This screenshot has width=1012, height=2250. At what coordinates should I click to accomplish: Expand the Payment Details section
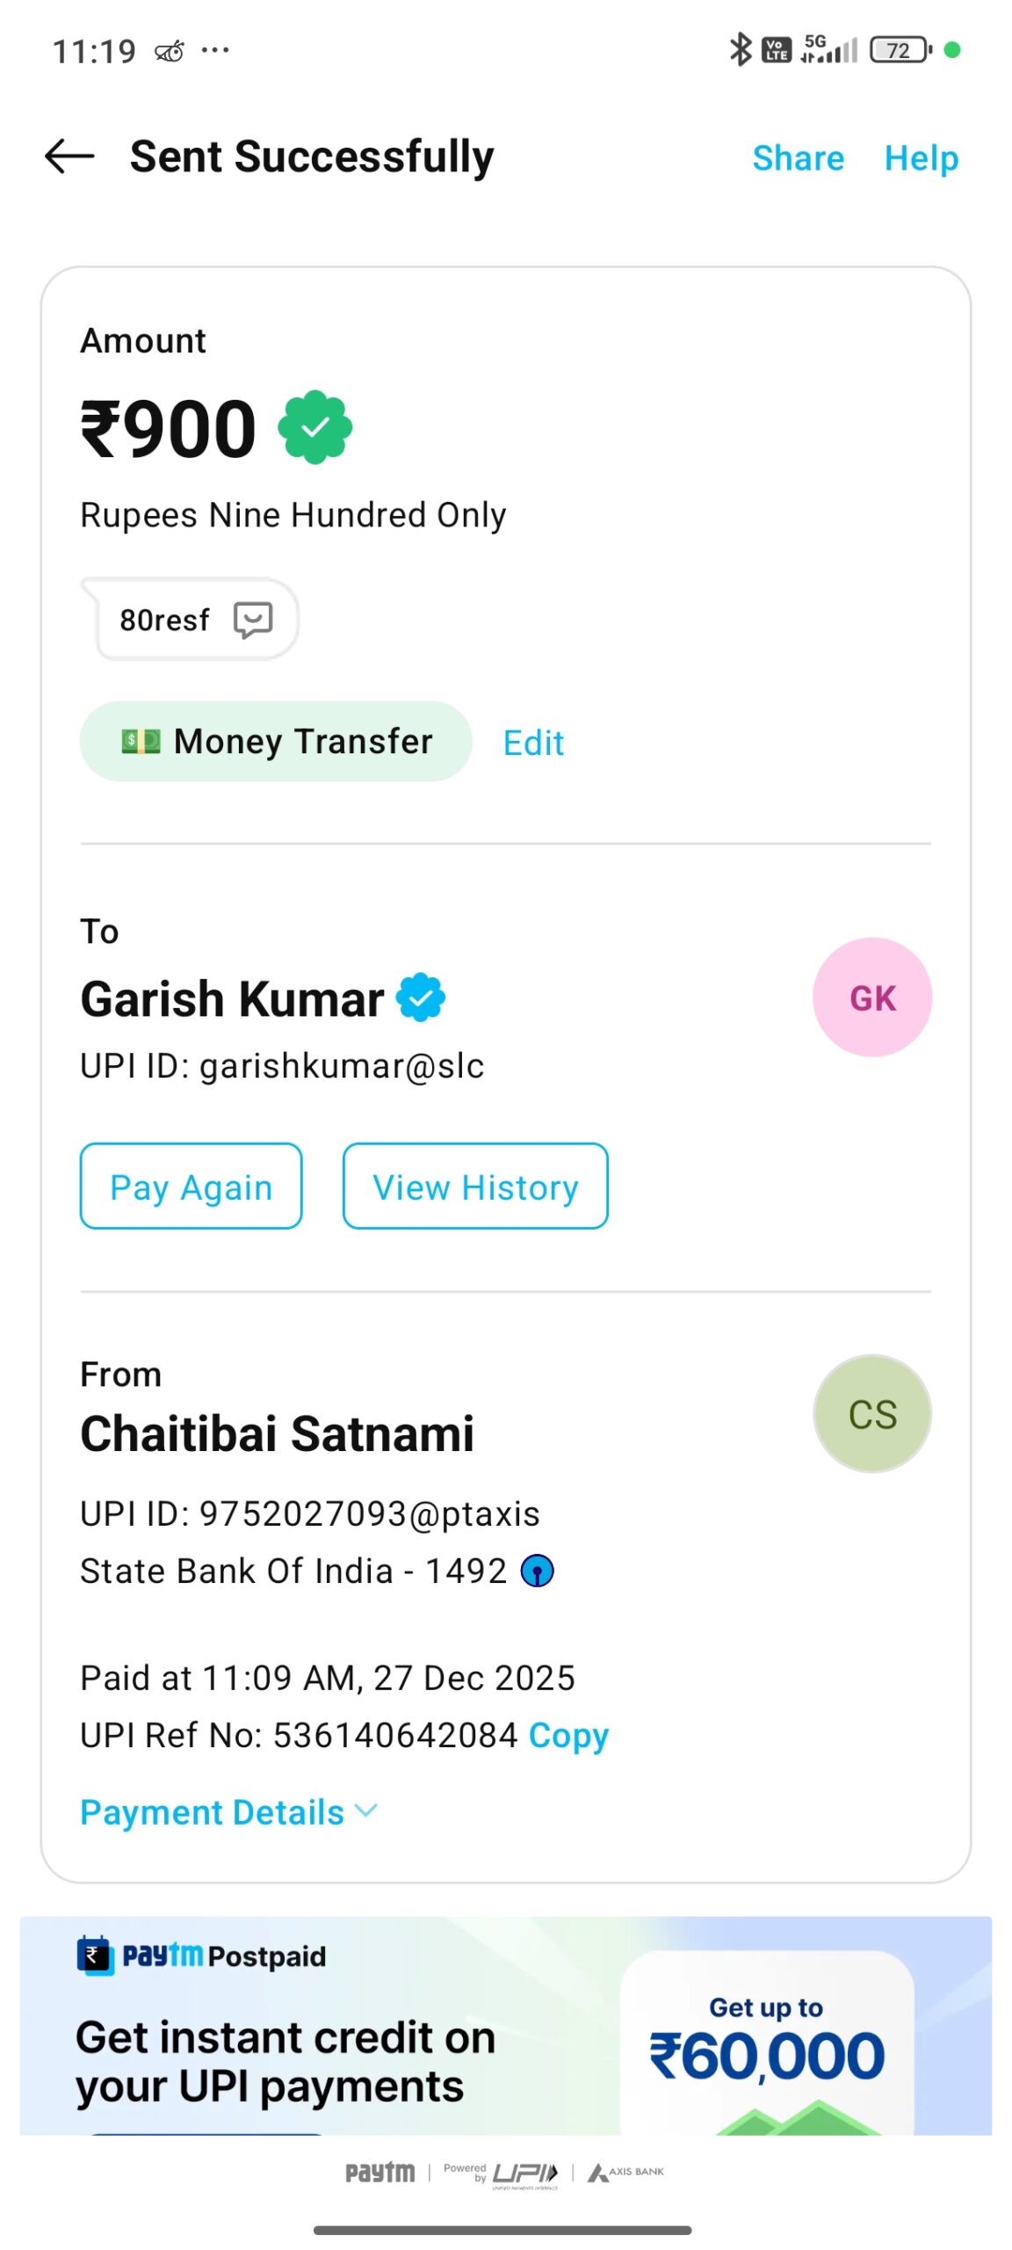pos(212,1812)
